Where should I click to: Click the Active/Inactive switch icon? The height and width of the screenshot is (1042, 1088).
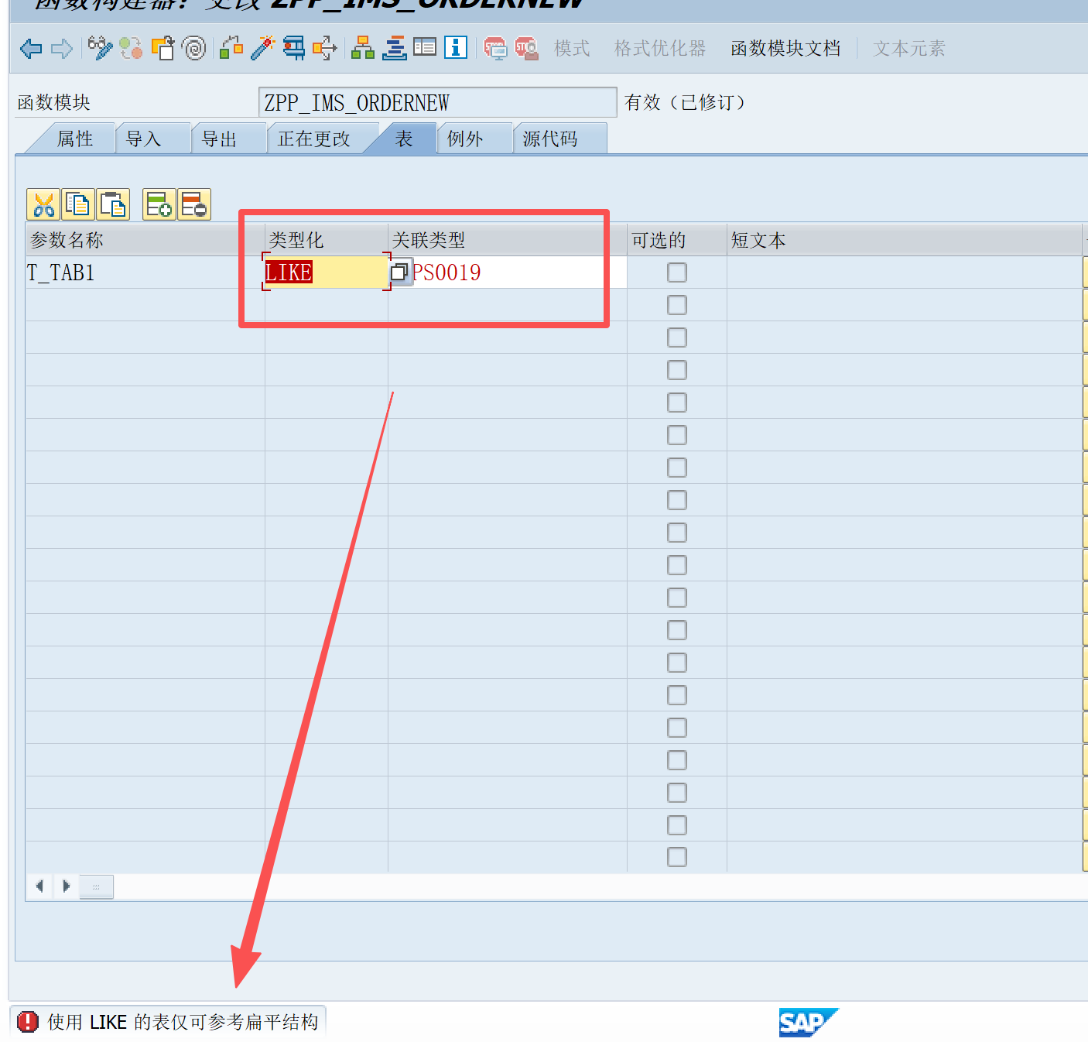point(131,48)
